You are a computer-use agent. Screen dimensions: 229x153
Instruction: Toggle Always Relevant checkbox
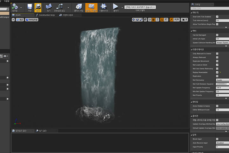click(x=217, y=57)
